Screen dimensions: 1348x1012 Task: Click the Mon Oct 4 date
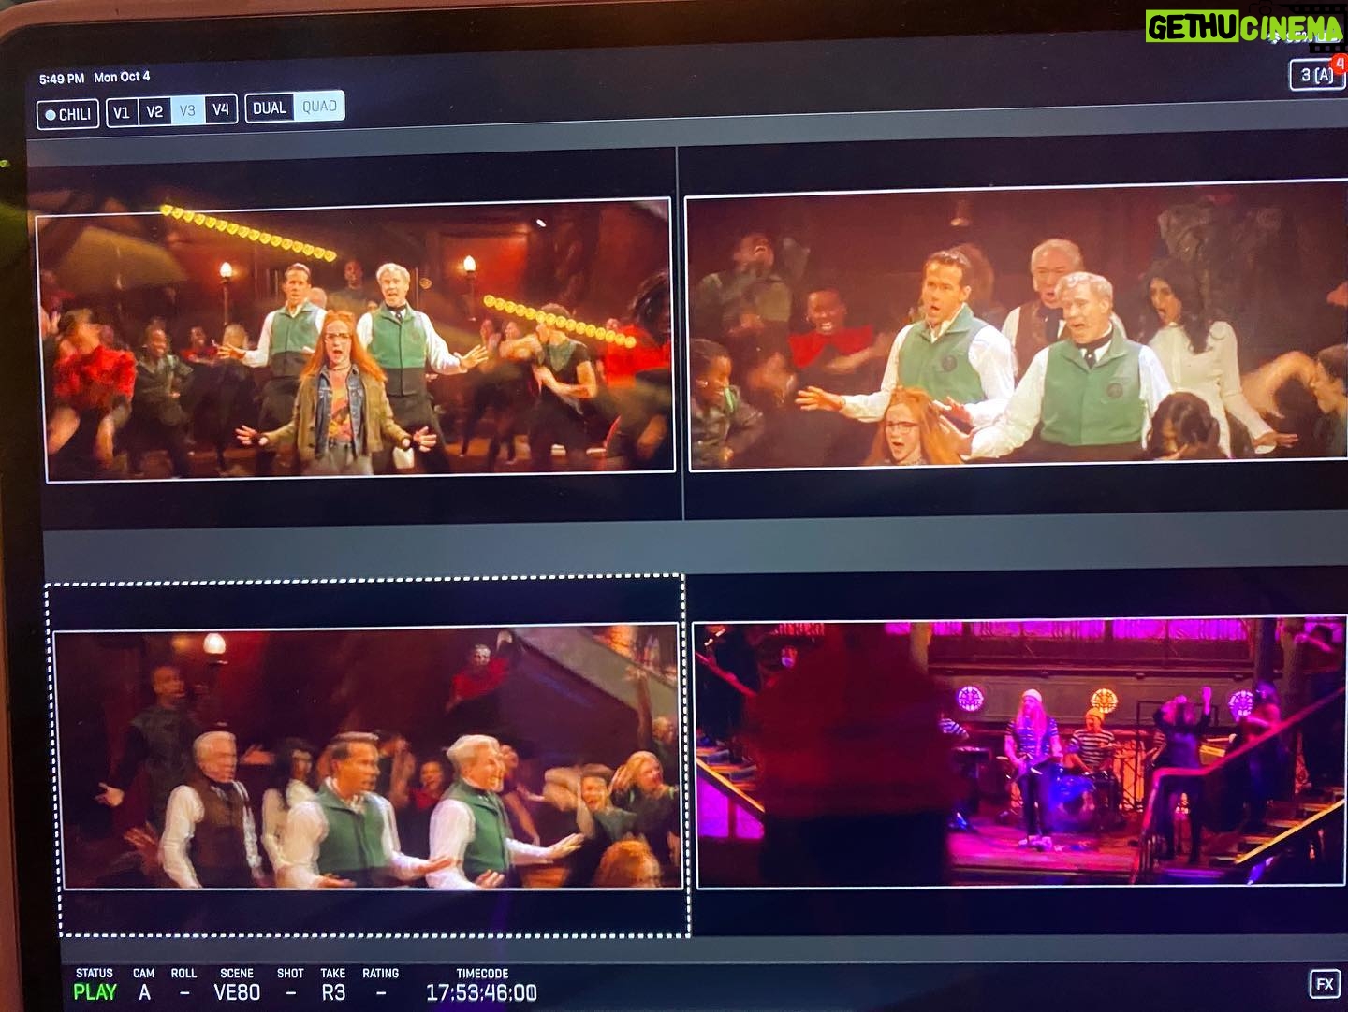click(122, 77)
